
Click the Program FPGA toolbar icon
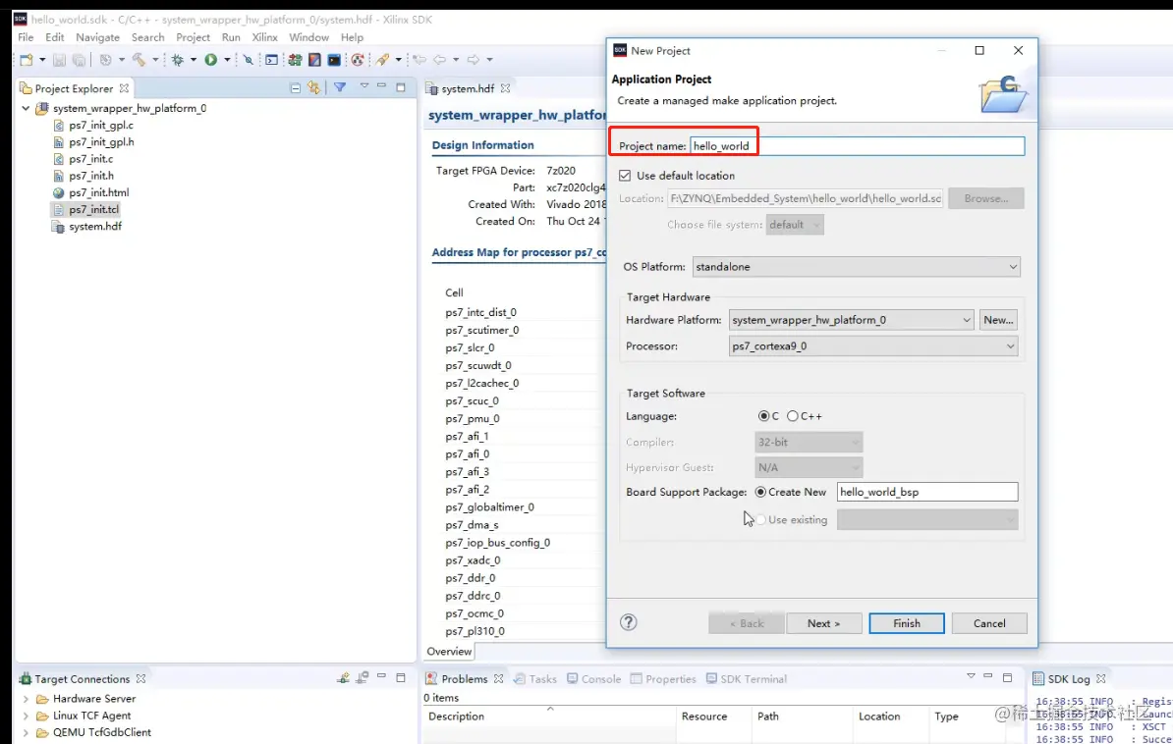[x=295, y=60]
